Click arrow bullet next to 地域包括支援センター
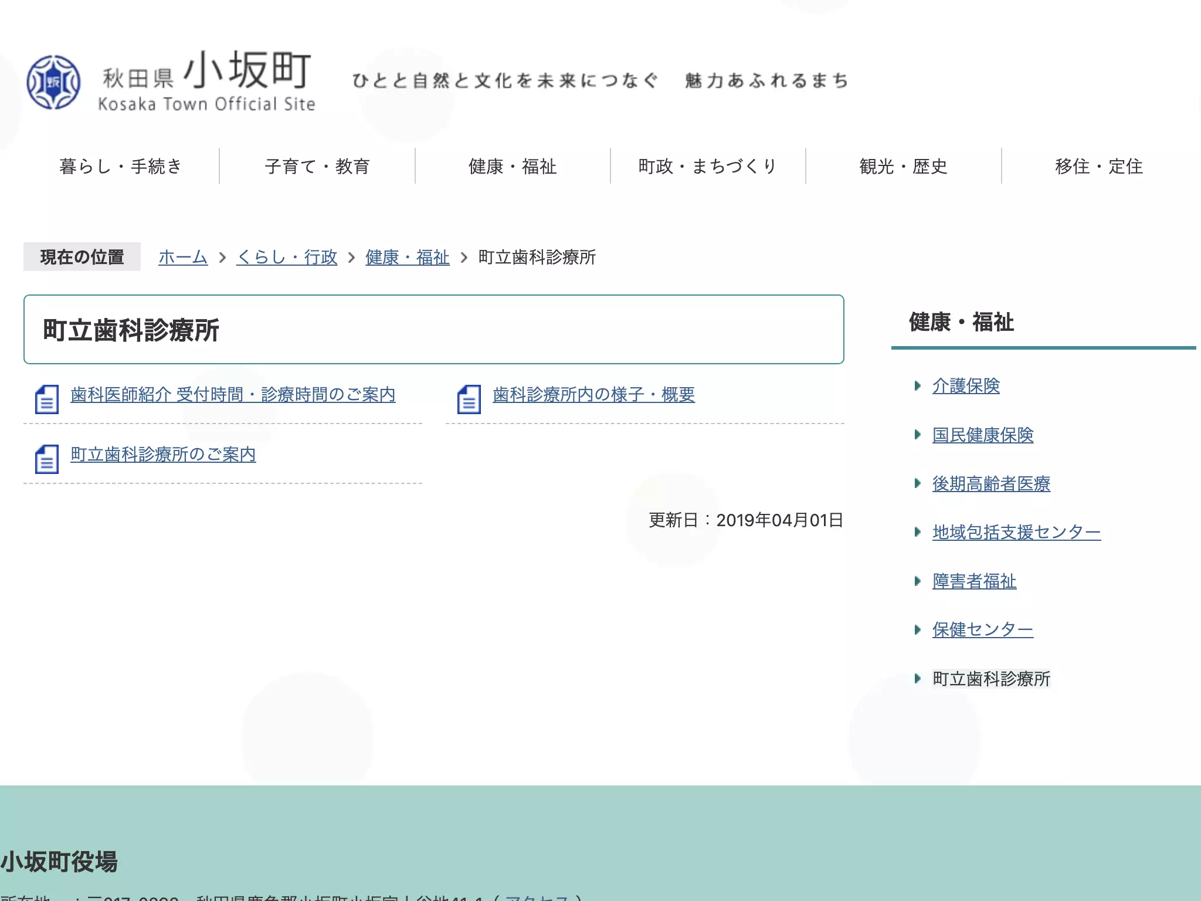Image resolution: width=1201 pixels, height=901 pixels. click(x=918, y=532)
